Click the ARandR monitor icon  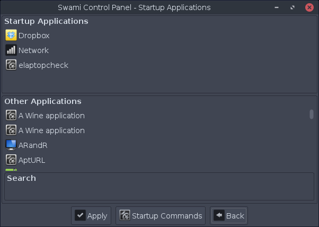click(x=11, y=145)
